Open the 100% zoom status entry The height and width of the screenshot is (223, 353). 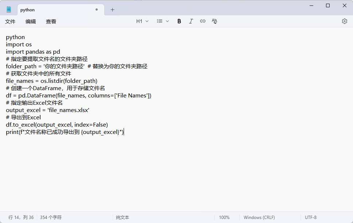click(224, 218)
